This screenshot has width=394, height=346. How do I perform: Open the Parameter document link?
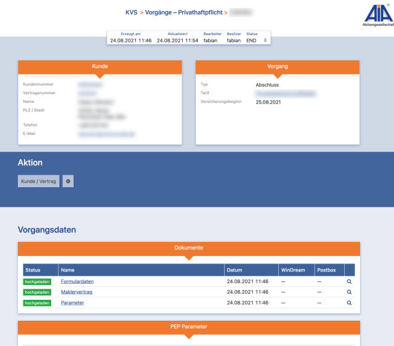click(72, 303)
